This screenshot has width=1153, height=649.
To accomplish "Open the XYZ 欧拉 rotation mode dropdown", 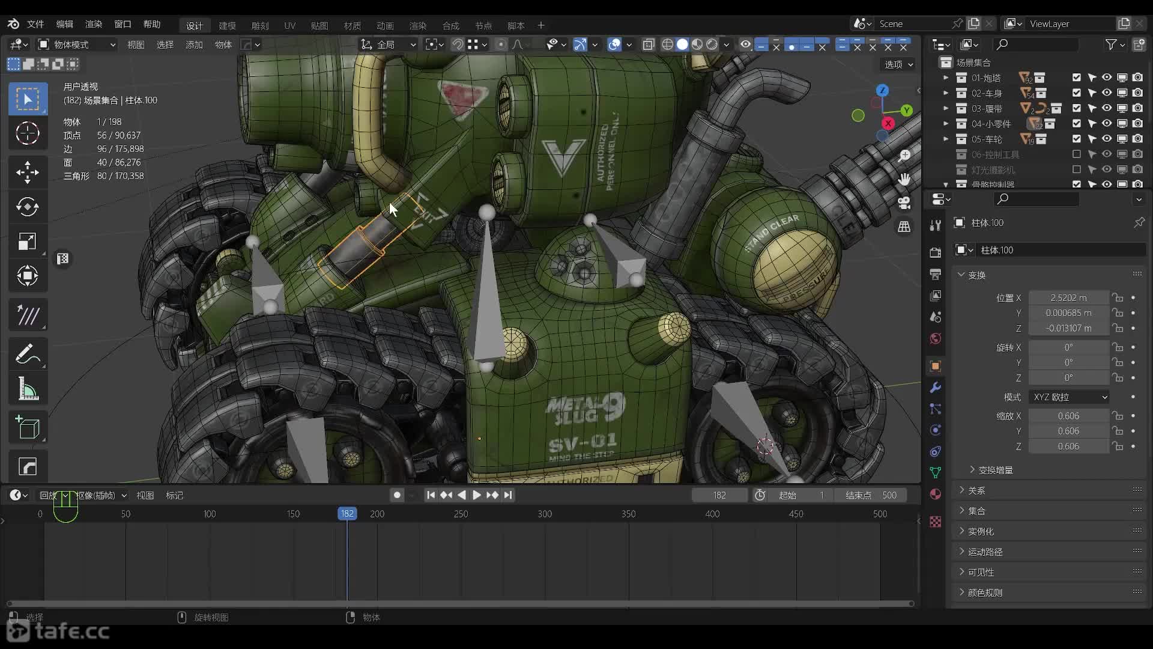I will pos(1070,397).
